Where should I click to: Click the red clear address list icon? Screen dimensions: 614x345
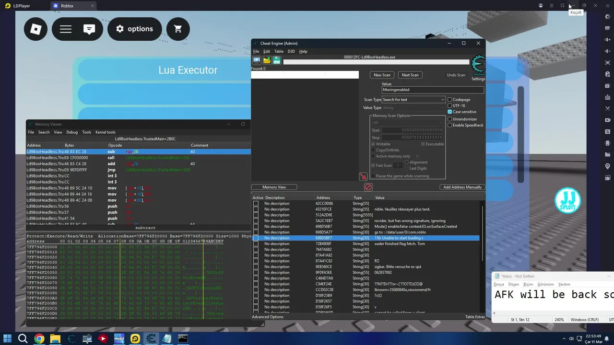368,187
